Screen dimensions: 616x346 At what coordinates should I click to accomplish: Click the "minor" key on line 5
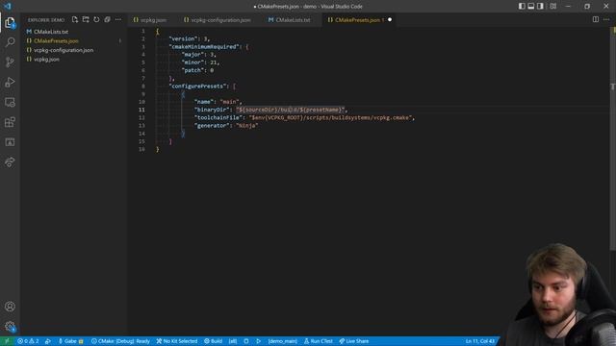[x=192, y=62]
